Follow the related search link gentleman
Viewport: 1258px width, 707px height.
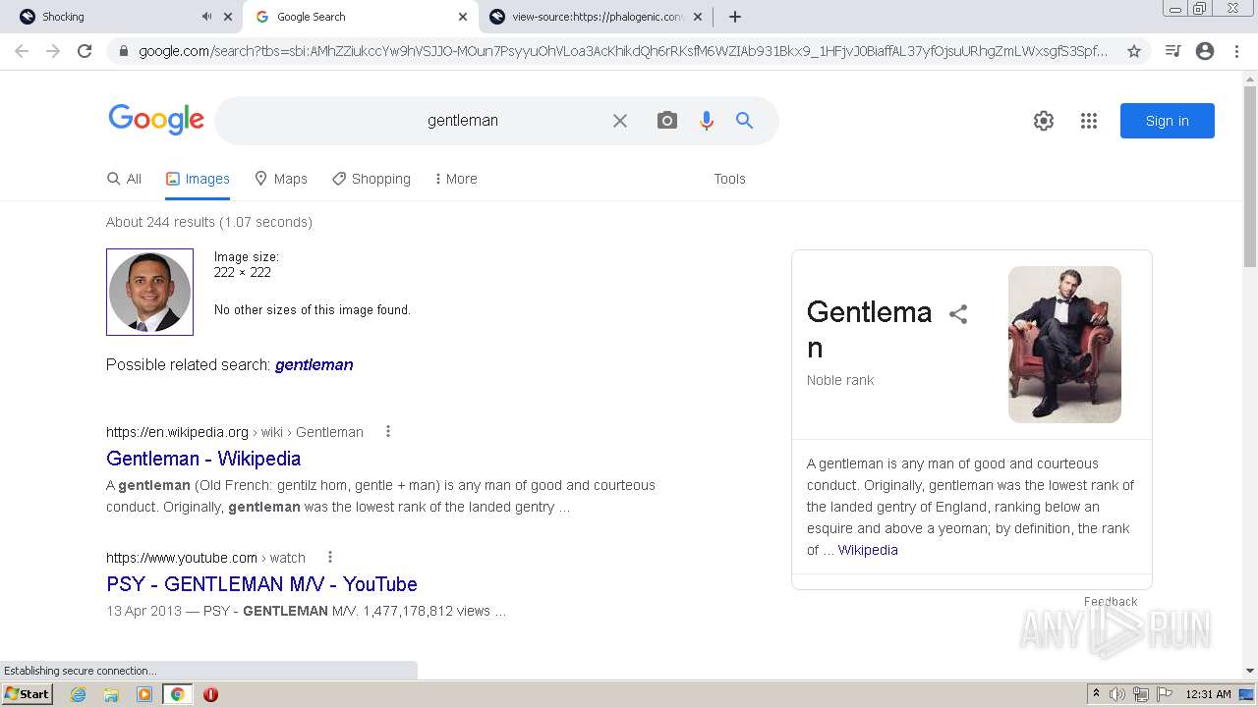pos(314,364)
